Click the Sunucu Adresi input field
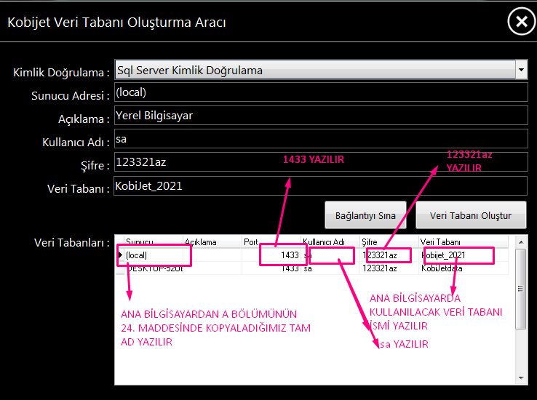 tap(321, 92)
